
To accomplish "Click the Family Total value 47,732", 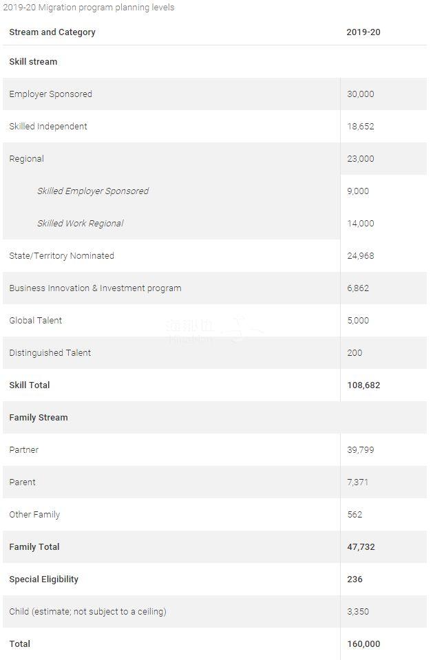I will click(361, 547).
